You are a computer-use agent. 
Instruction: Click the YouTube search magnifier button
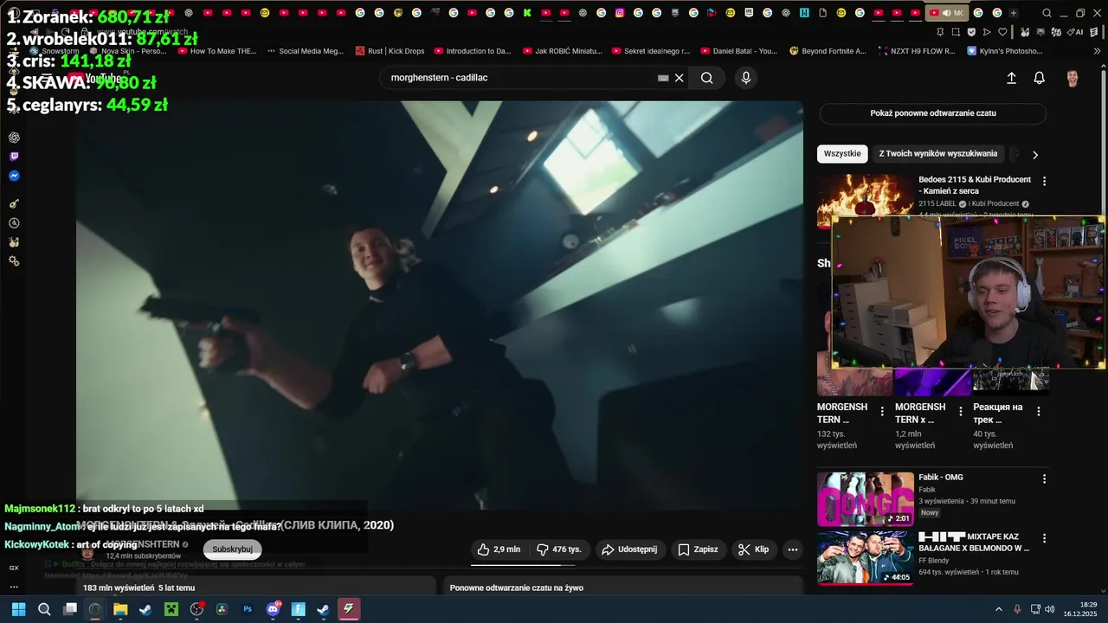pos(707,78)
